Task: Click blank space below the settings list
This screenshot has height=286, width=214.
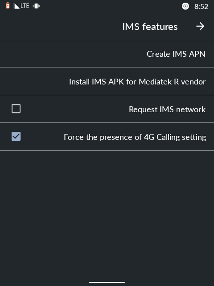Action: (107, 210)
